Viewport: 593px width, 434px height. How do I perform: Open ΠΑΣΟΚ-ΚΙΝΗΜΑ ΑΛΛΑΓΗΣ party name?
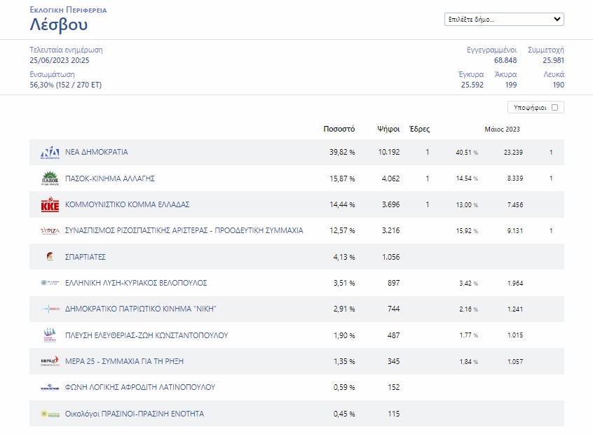click(110, 178)
